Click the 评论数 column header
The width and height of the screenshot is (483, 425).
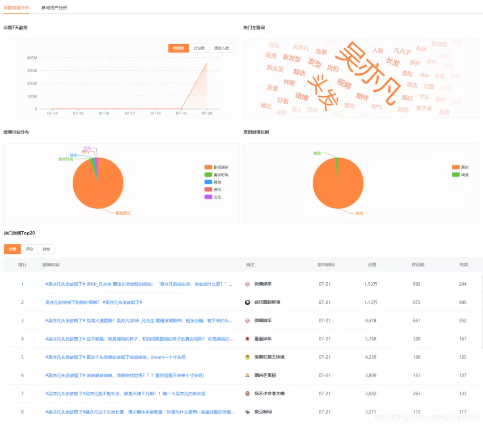click(418, 265)
